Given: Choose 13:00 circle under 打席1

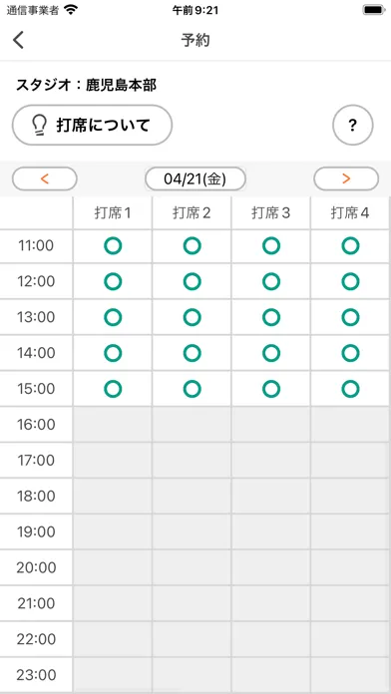Looking at the screenshot, I should tap(113, 317).
